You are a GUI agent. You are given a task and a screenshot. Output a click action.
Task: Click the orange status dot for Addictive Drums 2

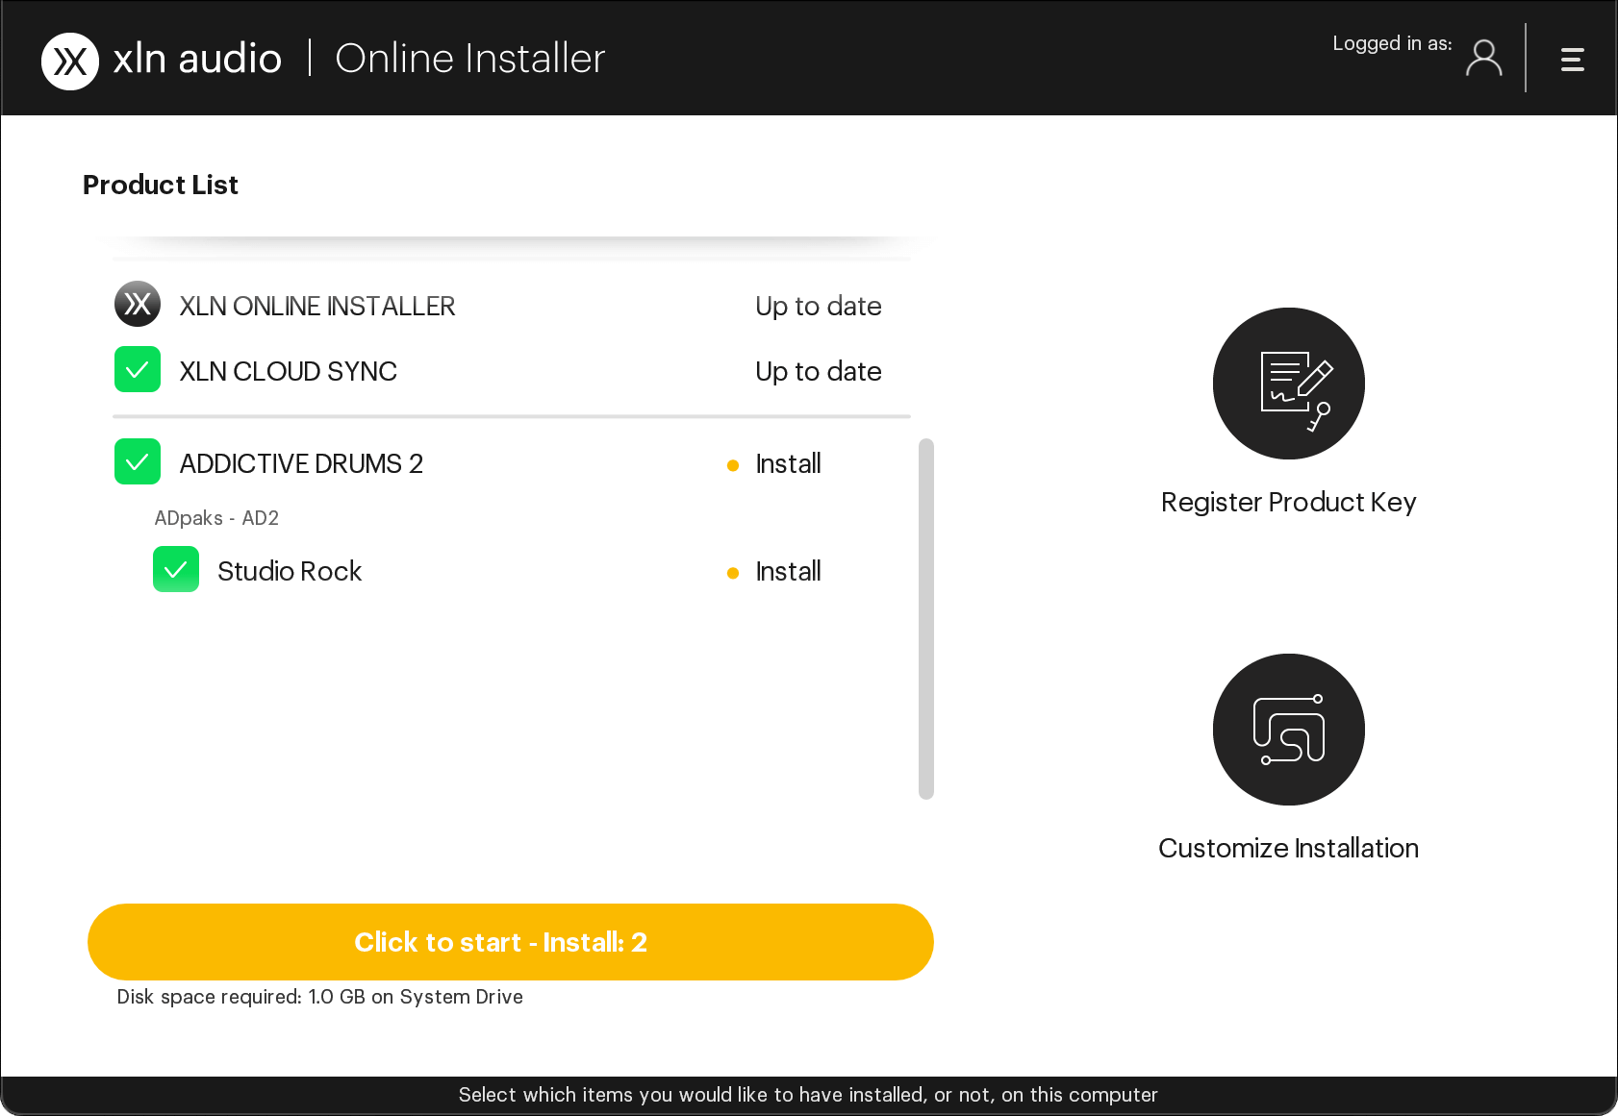(x=733, y=465)
